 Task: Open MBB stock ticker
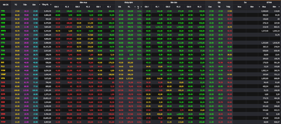pos(3,113)
